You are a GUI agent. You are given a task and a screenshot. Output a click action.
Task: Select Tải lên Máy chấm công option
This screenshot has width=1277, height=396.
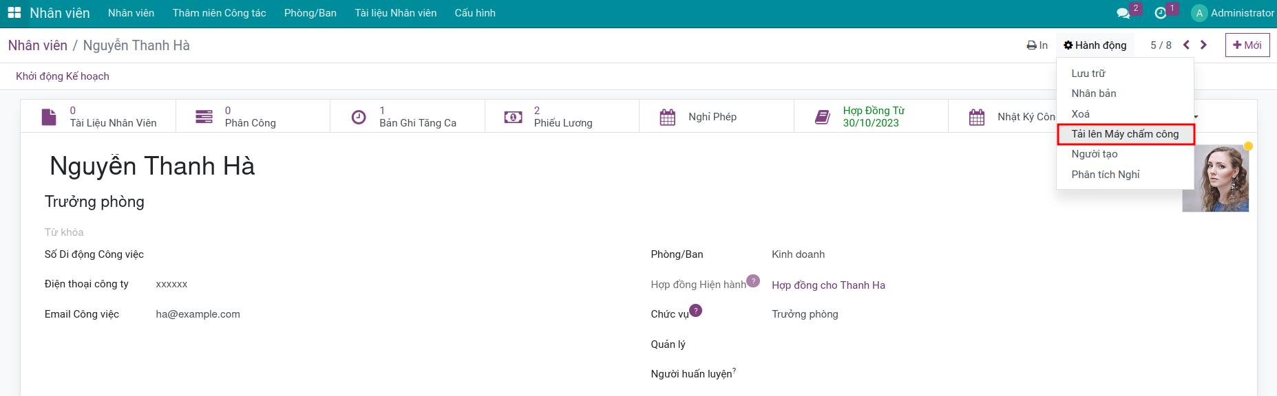tap(1125, 134)
